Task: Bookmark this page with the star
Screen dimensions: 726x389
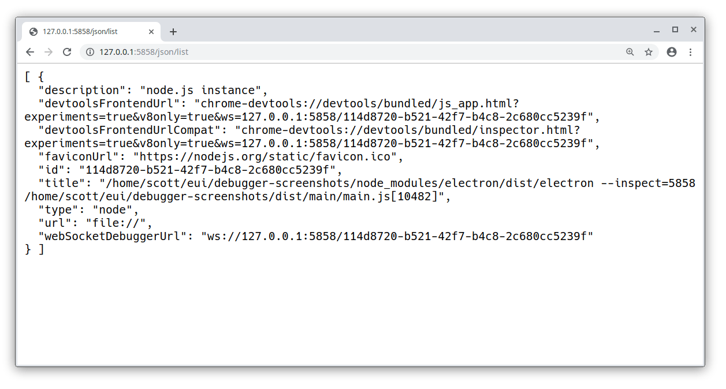Action: 649,52
